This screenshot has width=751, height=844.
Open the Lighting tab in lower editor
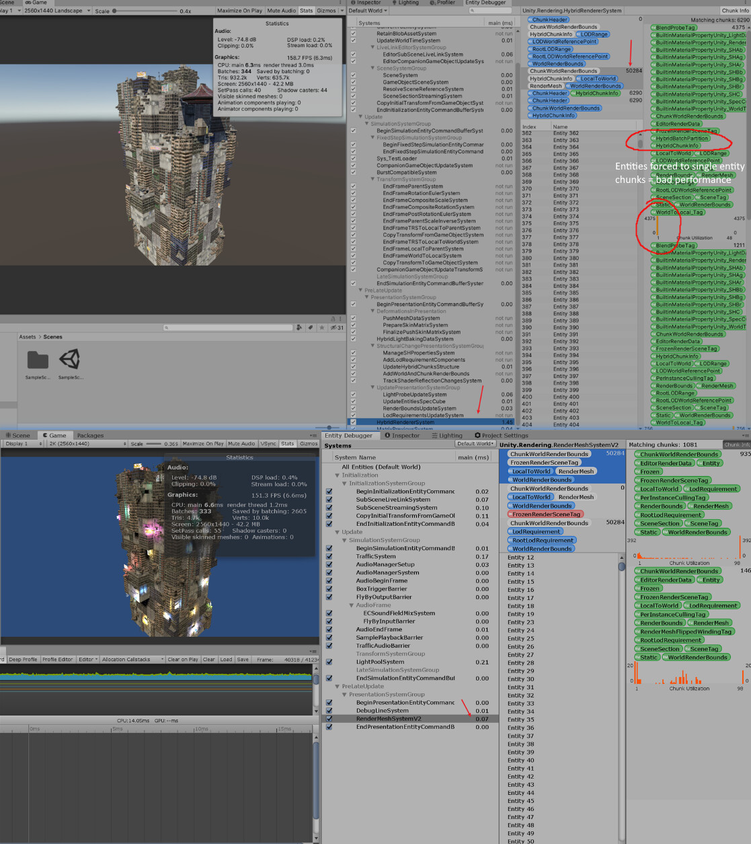coord(447,436)
